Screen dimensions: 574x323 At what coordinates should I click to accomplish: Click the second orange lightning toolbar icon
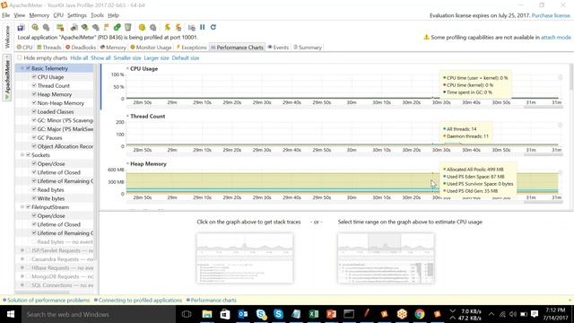(x=178, y=28)
